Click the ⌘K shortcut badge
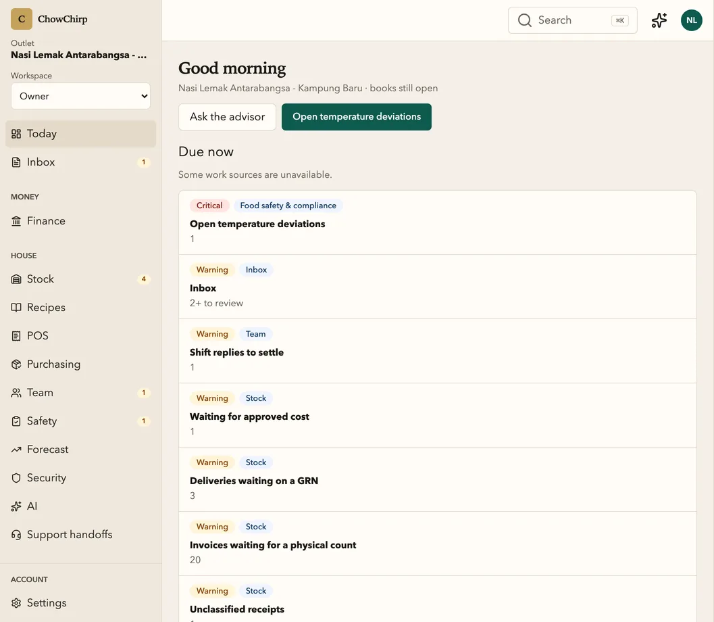 [619, 20]
